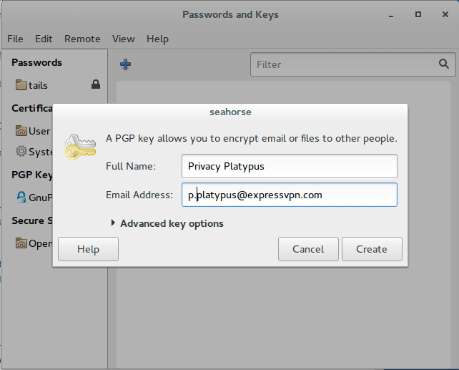Click the Create button

click(x=372, y=249)
